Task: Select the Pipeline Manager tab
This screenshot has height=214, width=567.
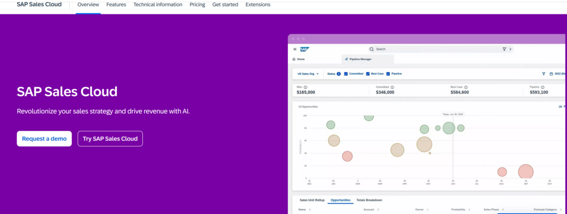Action: tap(368, 59)
